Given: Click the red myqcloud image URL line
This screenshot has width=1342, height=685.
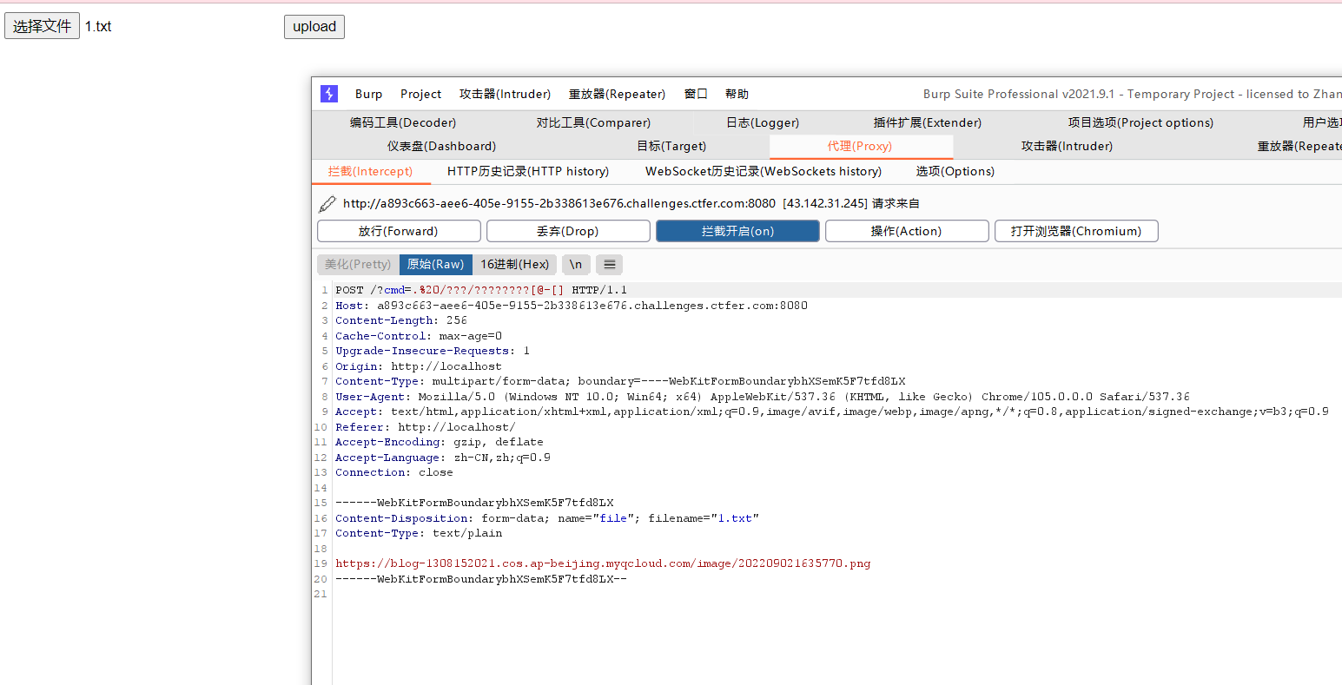Looking at the screenshot, I should [x=603, y=563].
